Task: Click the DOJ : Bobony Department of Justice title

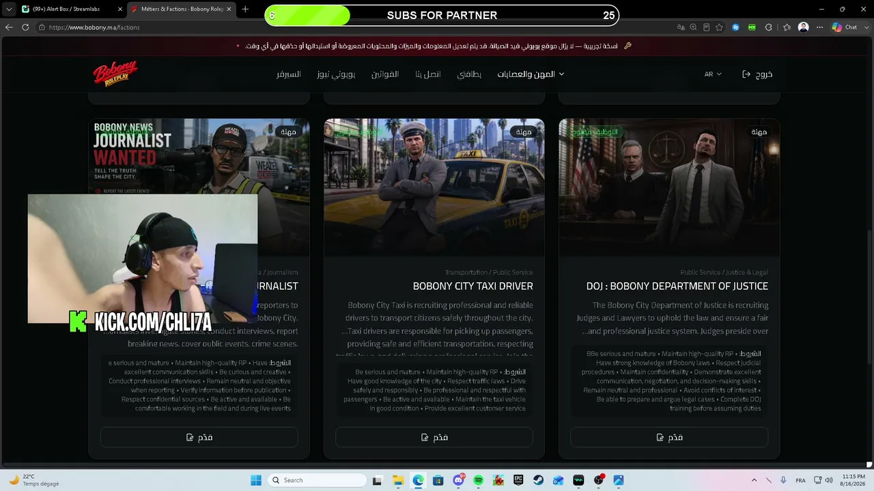Action: tap(677, 286)
